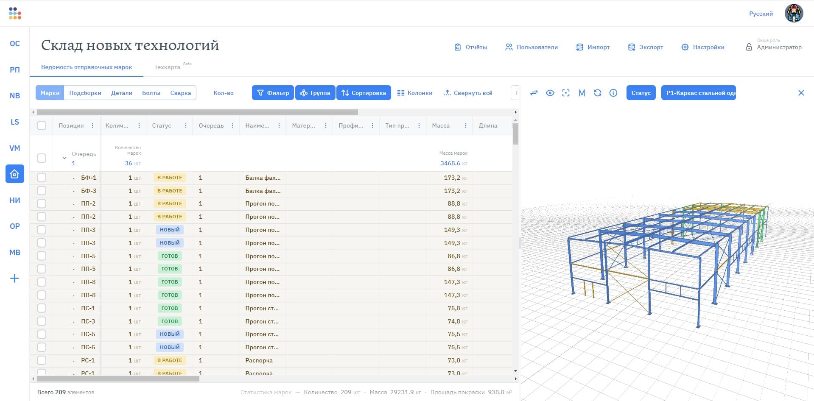This screenshot has width=814, height=401.
Task: Click the top horizontal table scrollbar
Action: click(197, 112)
